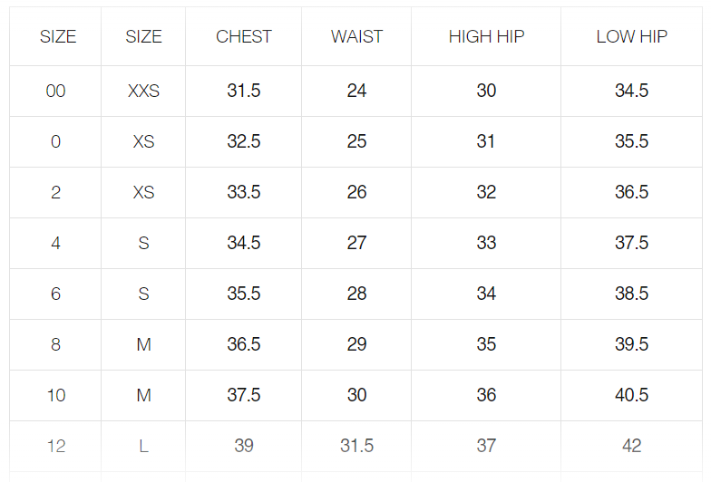
Task: Click numeric size 4 cell
Action: pyautogui.click(x=55, y=244)
